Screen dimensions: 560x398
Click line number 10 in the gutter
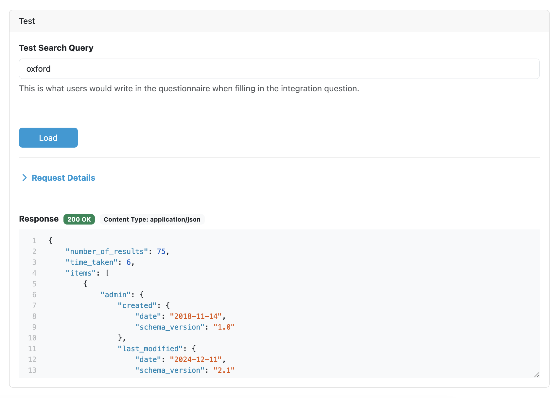point(32,338)
